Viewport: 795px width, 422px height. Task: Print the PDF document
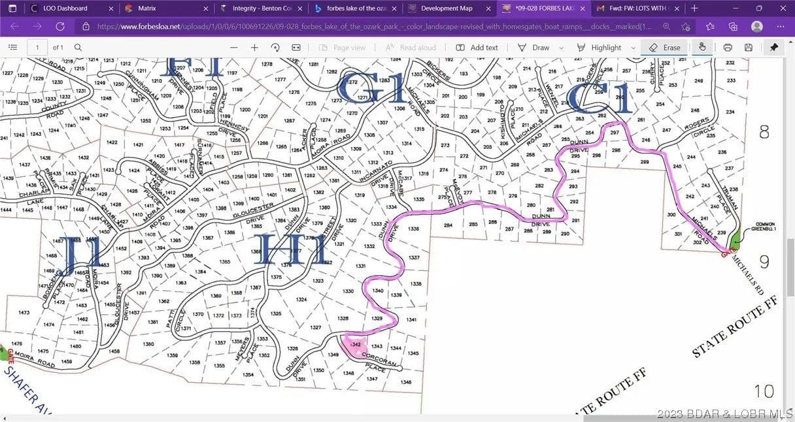[x=728, y=48]
